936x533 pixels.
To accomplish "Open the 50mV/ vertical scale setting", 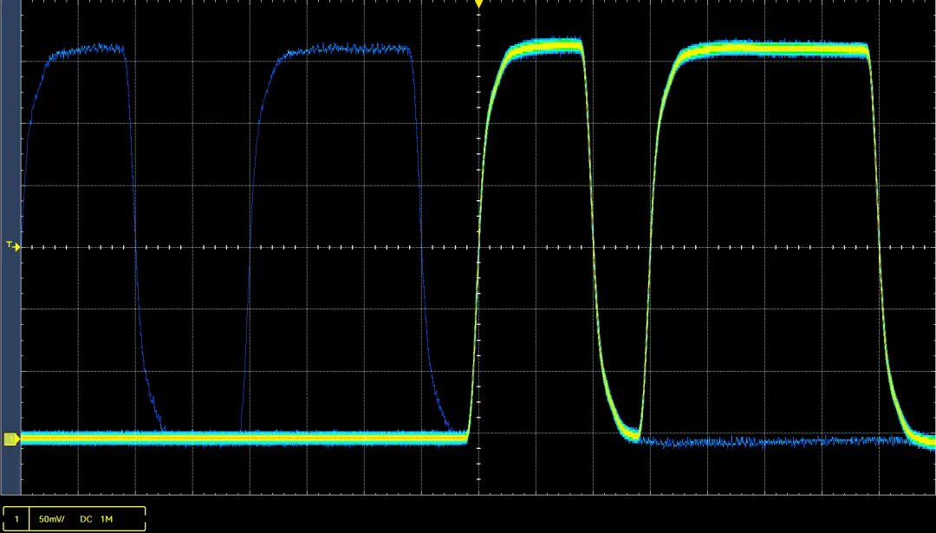I will 52,518.
